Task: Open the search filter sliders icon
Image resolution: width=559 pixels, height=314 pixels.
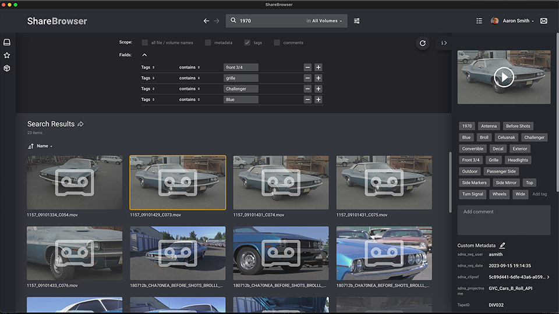Action: (356, 21)
